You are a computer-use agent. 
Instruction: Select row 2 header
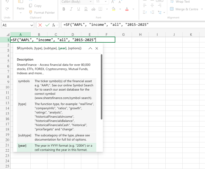click(x=5, y=45)
